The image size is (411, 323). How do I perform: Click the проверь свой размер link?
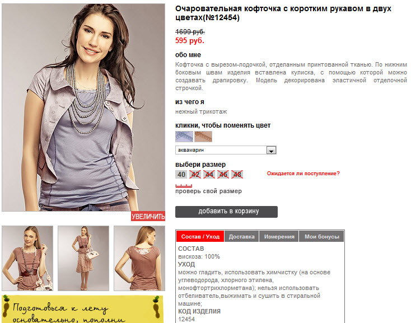click(208, 191)
